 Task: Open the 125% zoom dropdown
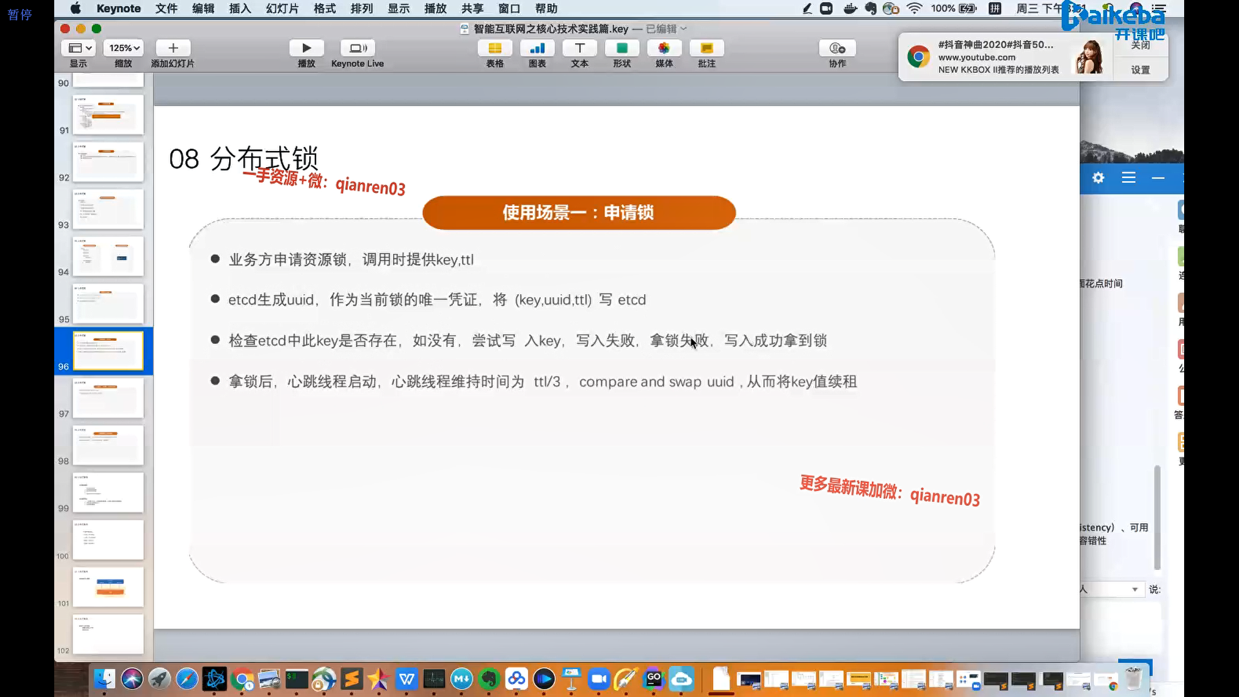coord(124,48)
